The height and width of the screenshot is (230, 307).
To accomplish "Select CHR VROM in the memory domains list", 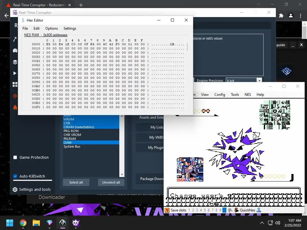I will tap(91, 135).
